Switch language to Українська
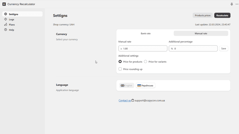The width and height of the screenshot is (239, 134). (x=145, y=85)
